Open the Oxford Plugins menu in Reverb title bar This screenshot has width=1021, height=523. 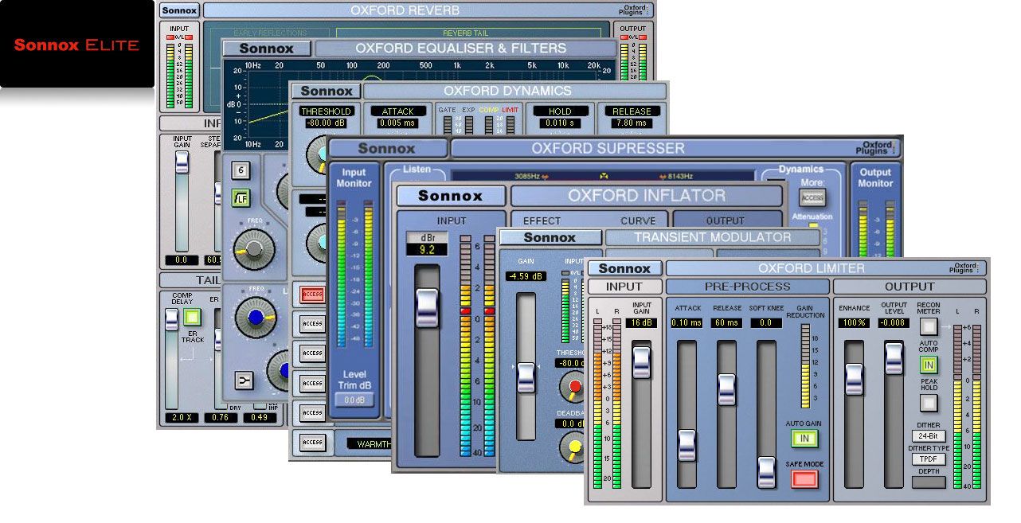click(x=635, y=10)
